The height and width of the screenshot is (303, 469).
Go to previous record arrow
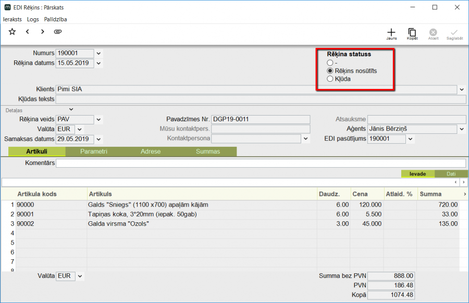[x=27, y=32]
